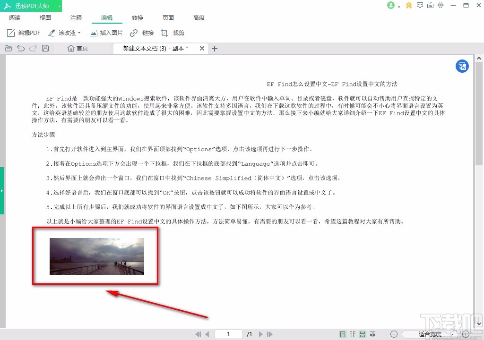Click the 插入图片 button
The width and height of the screenshot is (484, 340).
click(x=106, y=33)
